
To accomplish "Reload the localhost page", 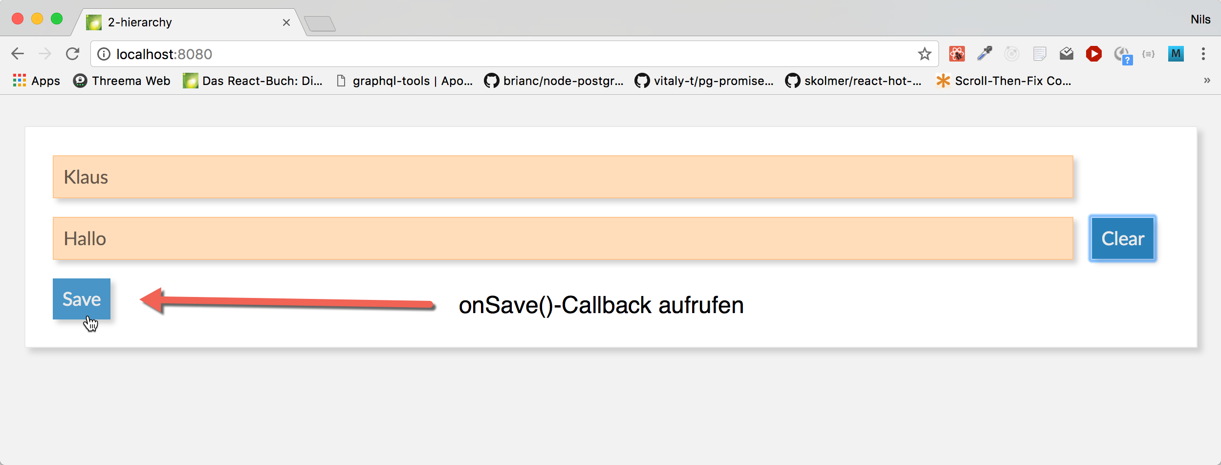I will pyautogui.click(x=73, y=54).
